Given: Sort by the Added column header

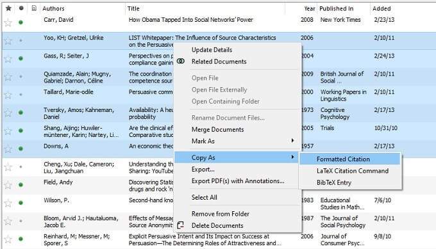Looking at the screenshot, I should (x=382, y=8).
